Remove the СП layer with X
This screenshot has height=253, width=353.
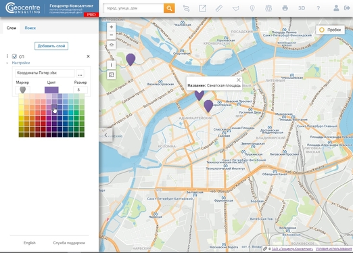pos(88,56)
